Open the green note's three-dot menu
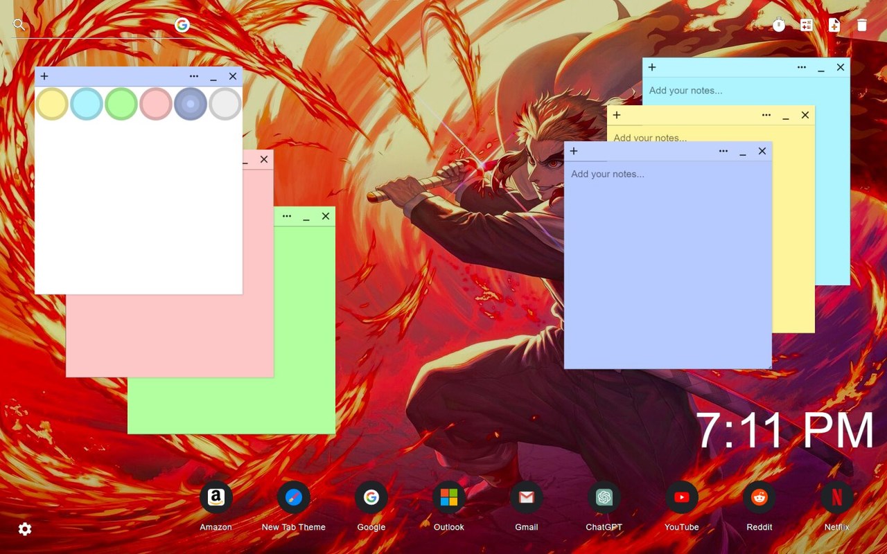This screenshot has width=887, height=554. (x=287, y=216)
